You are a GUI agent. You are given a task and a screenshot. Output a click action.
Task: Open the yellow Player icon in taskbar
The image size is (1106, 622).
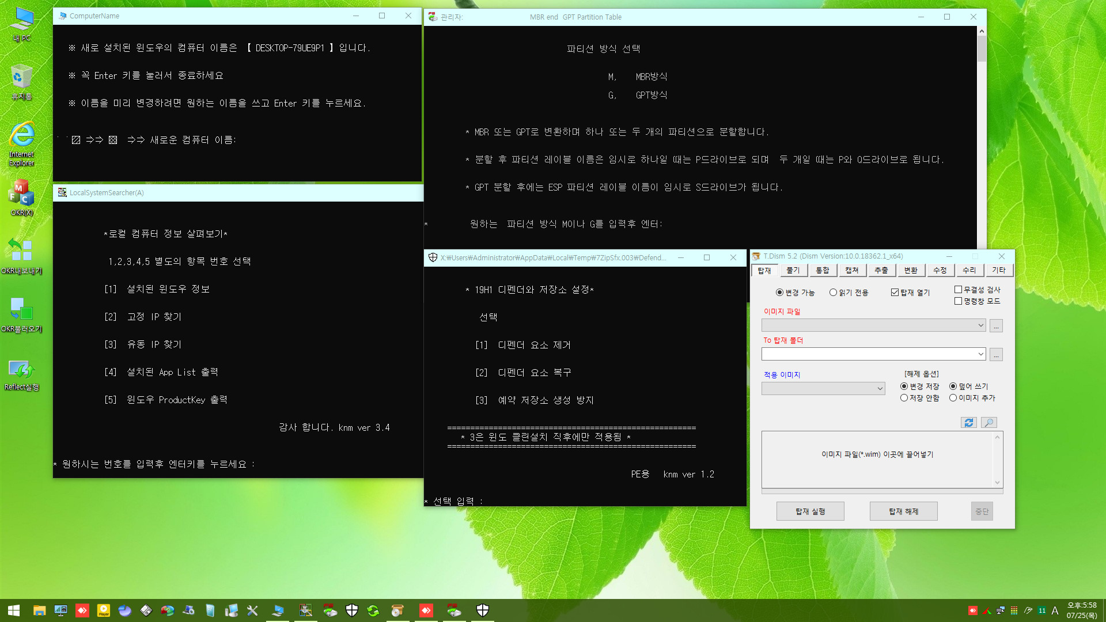point(104,610)
